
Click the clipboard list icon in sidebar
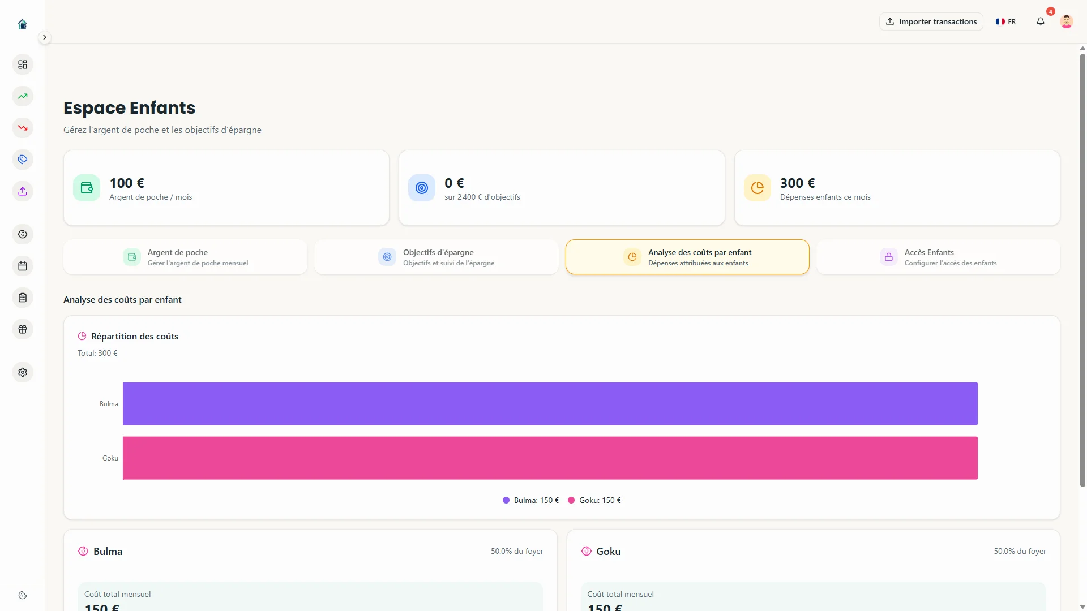[x=23, y=298]
